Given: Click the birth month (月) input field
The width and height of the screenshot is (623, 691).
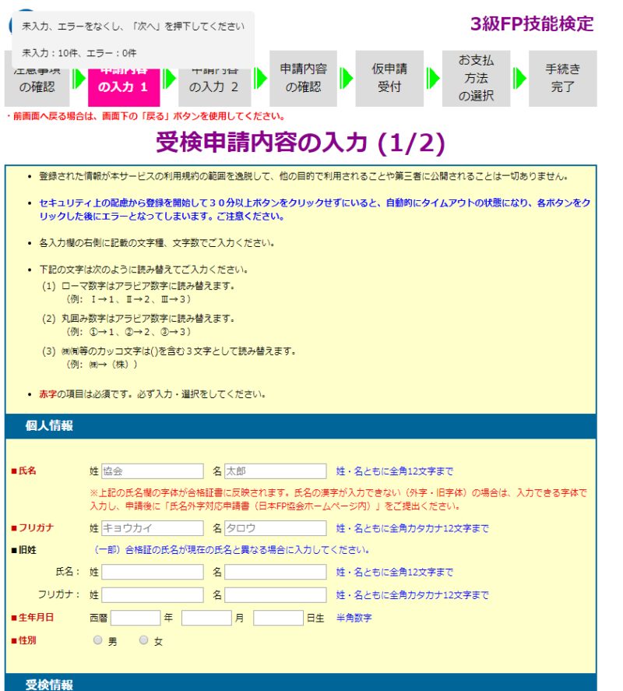Looking at the screenshot, I should pyautogui.click(x=206, y=618).
